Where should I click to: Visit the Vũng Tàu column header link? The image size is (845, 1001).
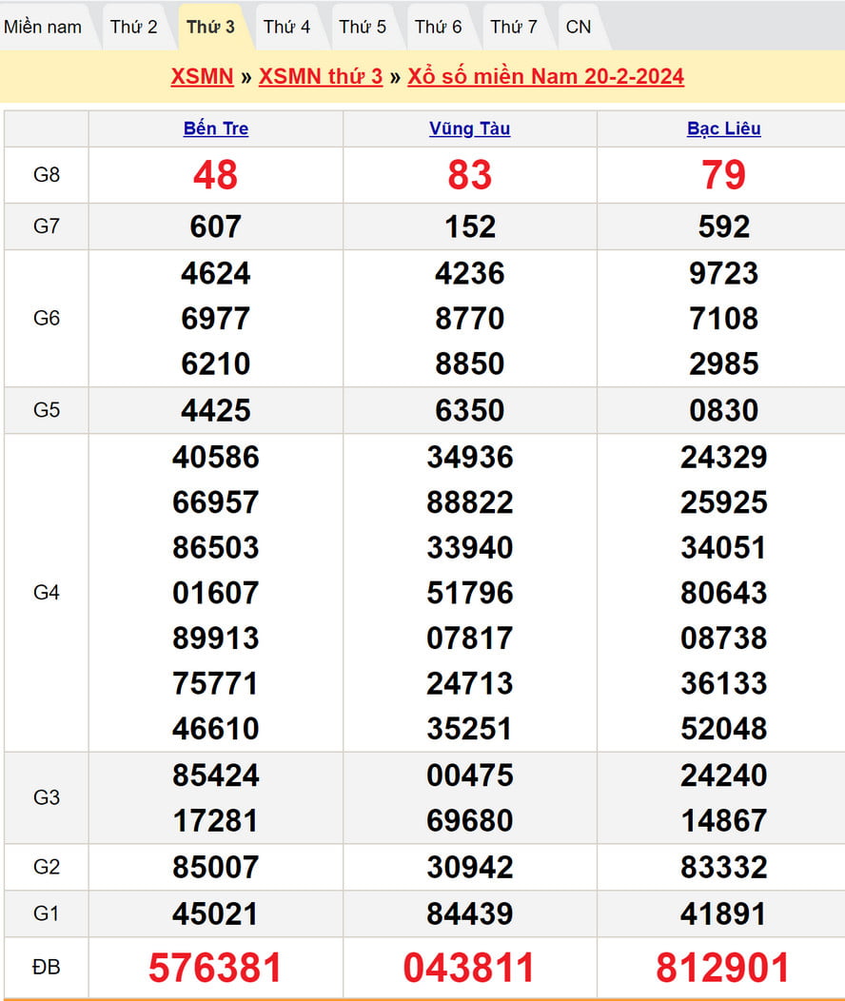point(470,128)
